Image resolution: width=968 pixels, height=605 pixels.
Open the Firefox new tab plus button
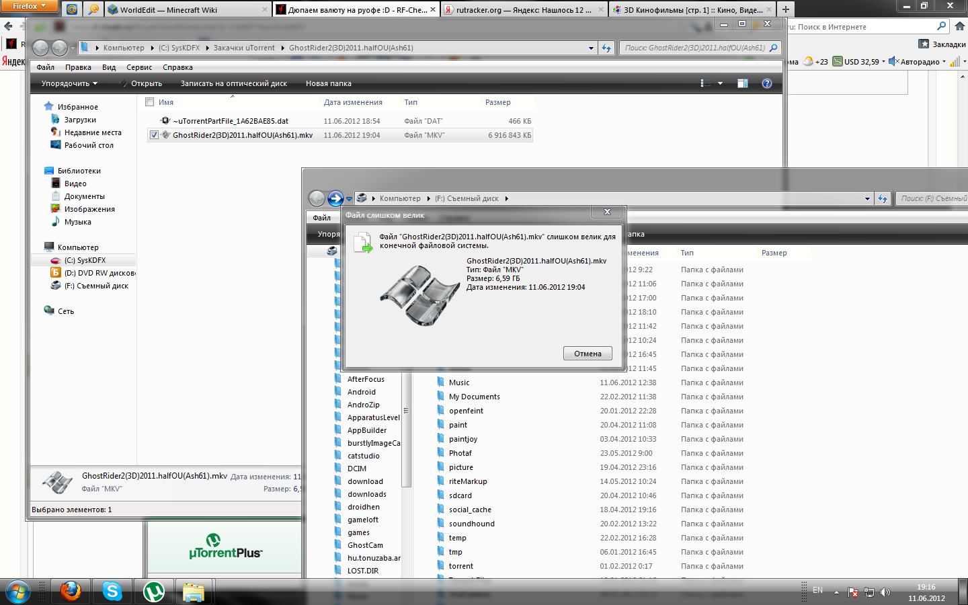[x=785, y=9]
